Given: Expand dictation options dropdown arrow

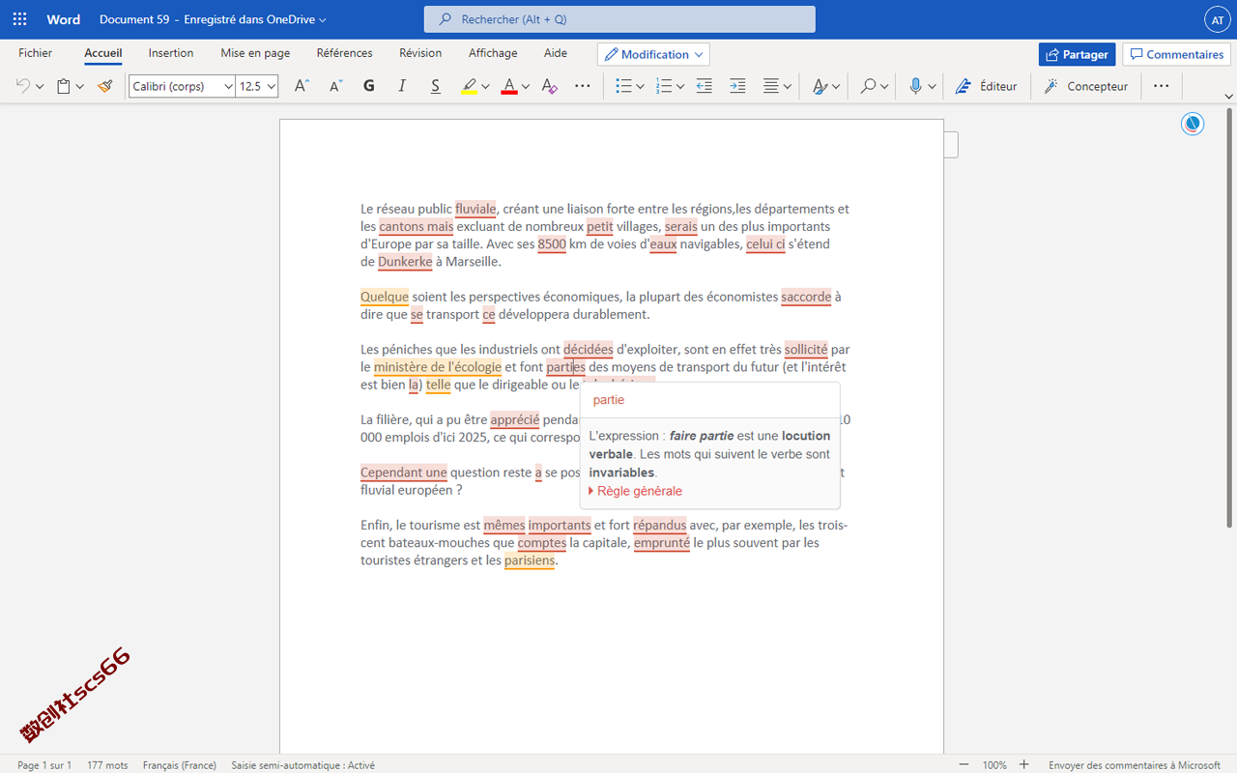Looking at the screenshot, I should pyautogui.click(x=932, y=87).
